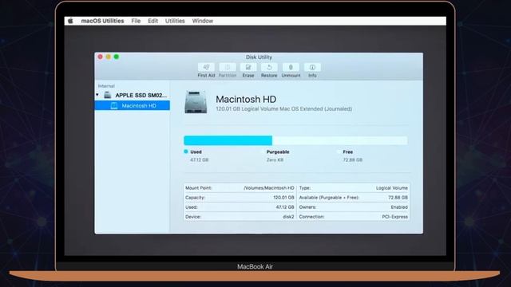Click the free portion of storage bar

(x=340, y=140)
